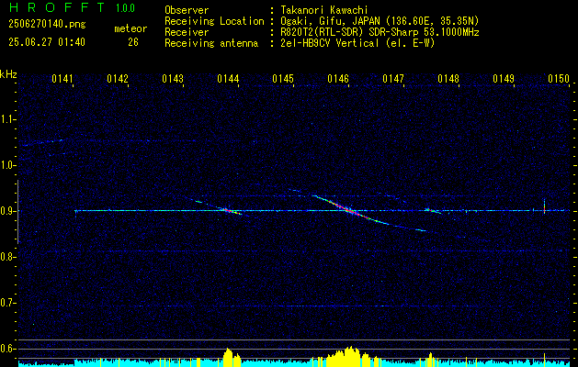Click the gray vertical range bar left of 0.9
The height and width of the screenshot is (367, 578).
click(18, 212)
